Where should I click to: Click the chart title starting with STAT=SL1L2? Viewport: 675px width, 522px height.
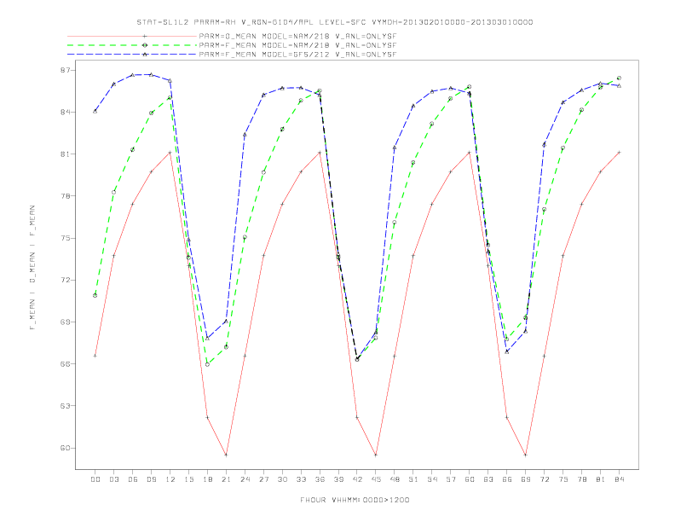[x=335, y=22]
